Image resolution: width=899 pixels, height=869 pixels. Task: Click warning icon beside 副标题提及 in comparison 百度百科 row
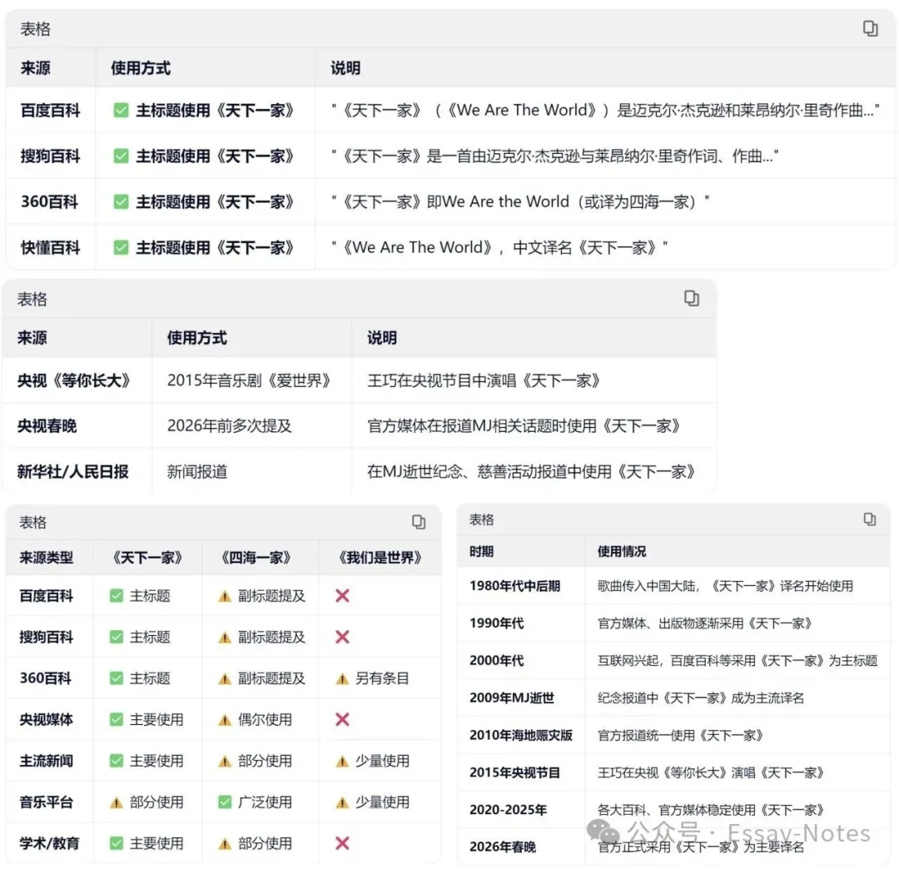(225, 597)
